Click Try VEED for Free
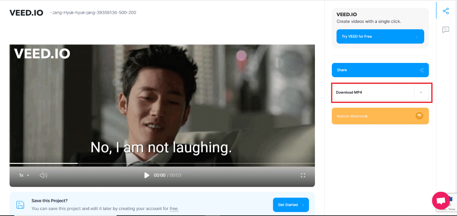This screenshot has width=457, height=216. pyautogui.click(x=380, y=36)
